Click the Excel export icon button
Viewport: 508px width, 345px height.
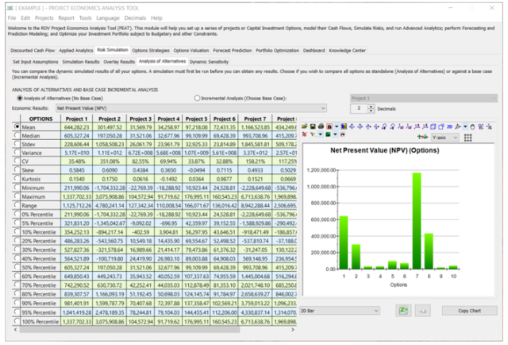point(403,311)
